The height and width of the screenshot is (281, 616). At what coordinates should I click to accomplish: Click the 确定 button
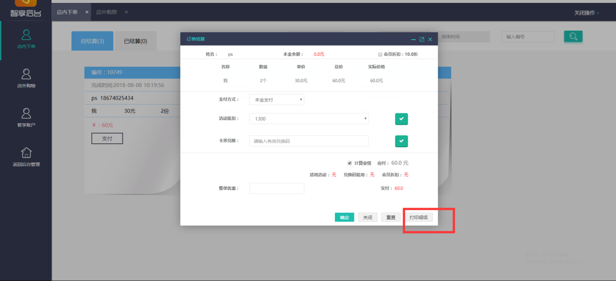pyautogui.click(x=344, y=217)
